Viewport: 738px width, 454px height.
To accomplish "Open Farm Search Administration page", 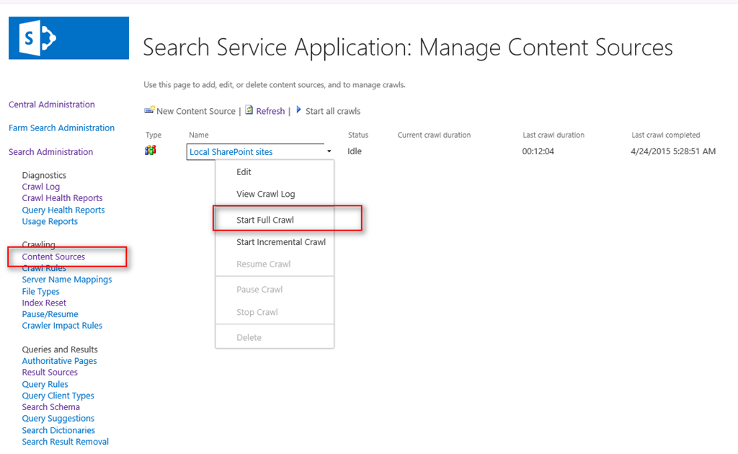I will pyautogui.click(x=61, y=128).
